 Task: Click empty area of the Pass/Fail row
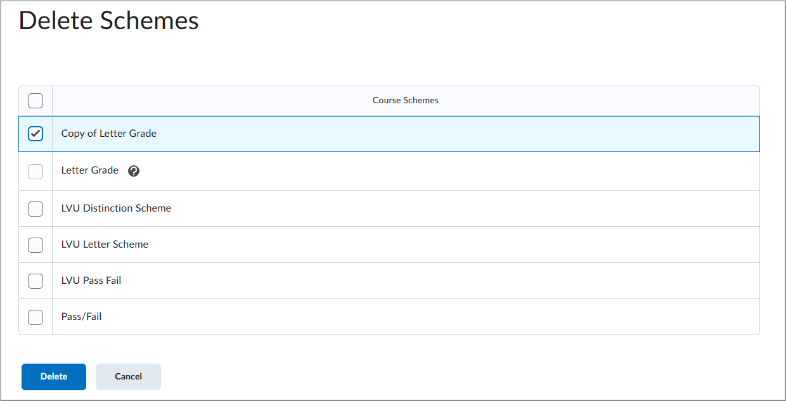[431, 317]
